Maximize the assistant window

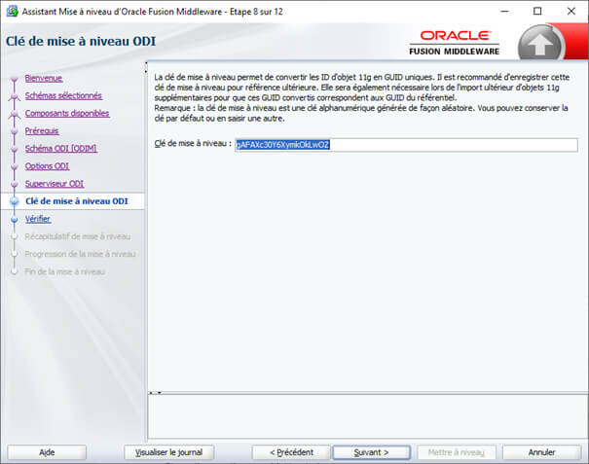pyautogui.click(x=537, y=12)
